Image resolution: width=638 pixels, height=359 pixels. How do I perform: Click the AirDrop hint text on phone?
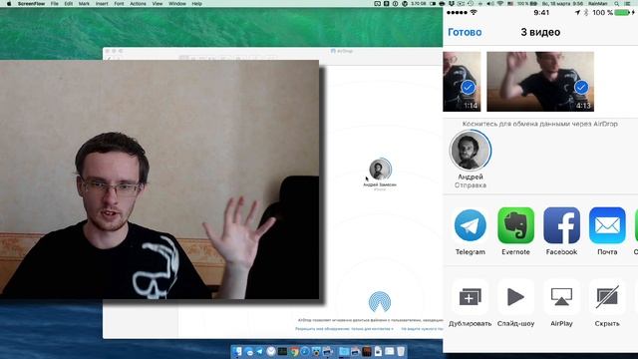(x=540, y=124)
